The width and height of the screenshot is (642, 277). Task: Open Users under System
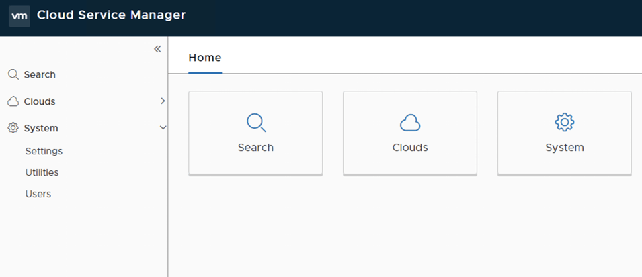pyautogui.click(x=38, y=194)
